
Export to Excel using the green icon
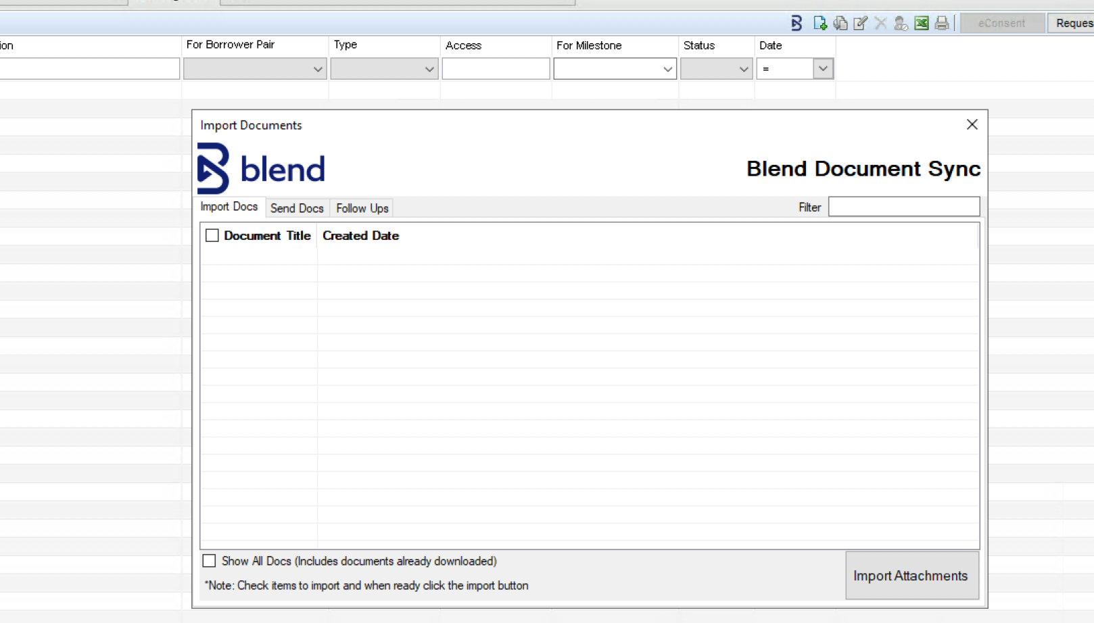click(x=922, y=23)
